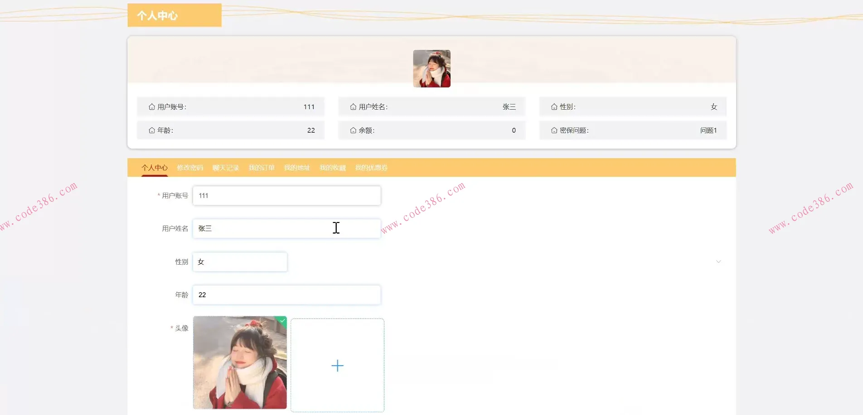Focus the 用户姓名 input containing 张三
Viewport: 863px width, 415px height.
(x=287, y=229)
